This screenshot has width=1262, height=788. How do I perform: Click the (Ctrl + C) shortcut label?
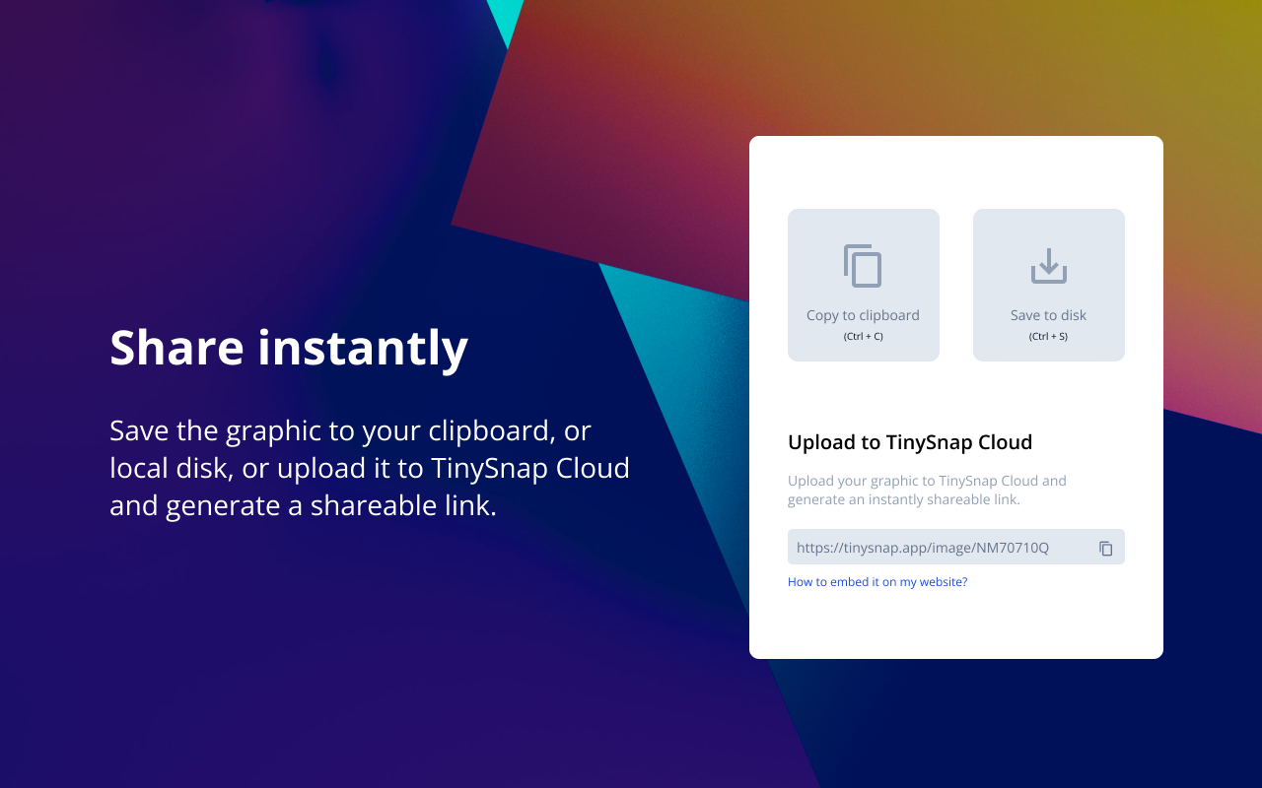point(863,335)
